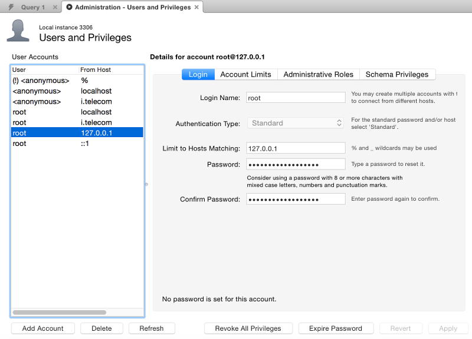This screenshot has width=472, height=339.
Task: Select the anonymous % account
Action: click(59, 80)
